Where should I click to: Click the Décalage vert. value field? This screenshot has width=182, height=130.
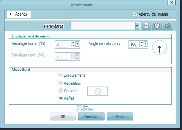click(63, 56)
